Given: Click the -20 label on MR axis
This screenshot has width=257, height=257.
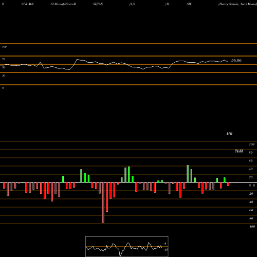Looking at the screenshot, I should 251,194.
